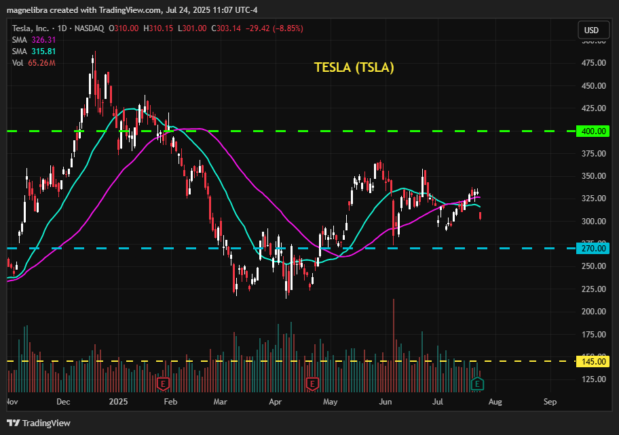The height and width of the screenshot is (435, 619).
Task: Click the Feb time axis label
Action: (x=170, y=402)
